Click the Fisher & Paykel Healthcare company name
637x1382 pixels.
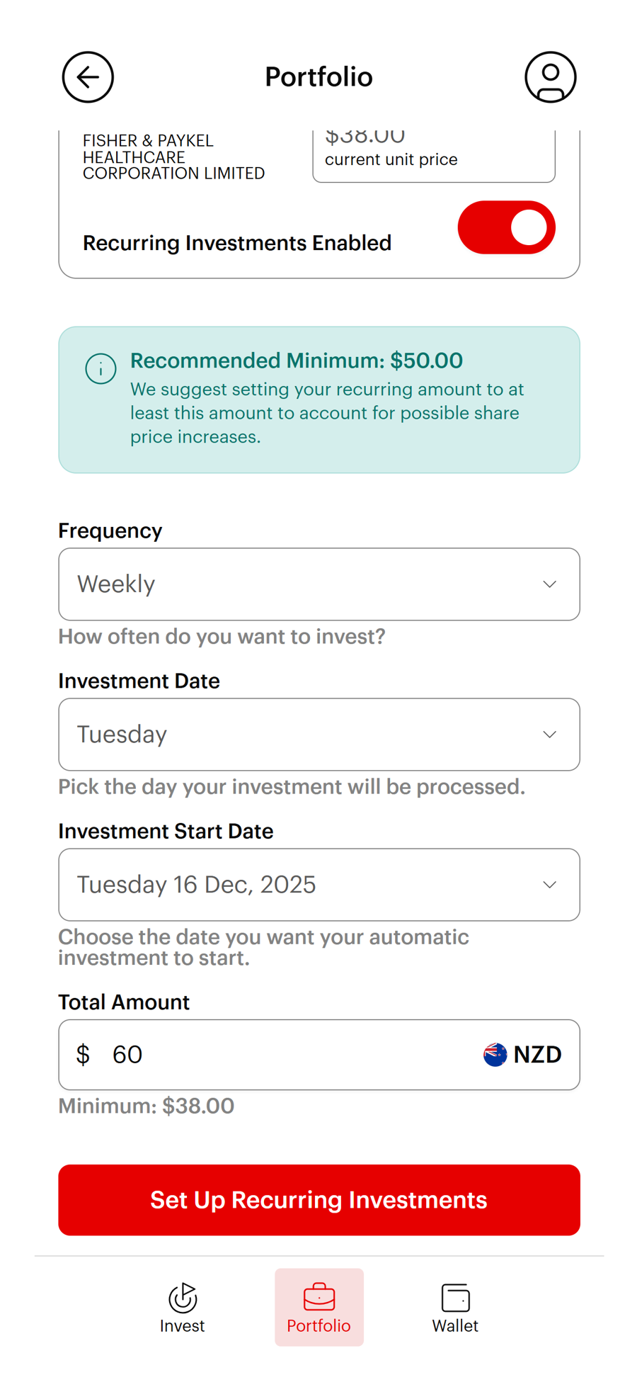coord(173,157)
